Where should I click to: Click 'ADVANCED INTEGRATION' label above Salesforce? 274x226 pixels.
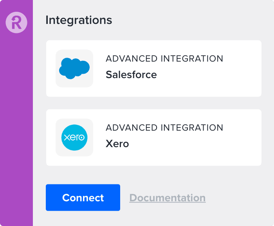[164, 59]
